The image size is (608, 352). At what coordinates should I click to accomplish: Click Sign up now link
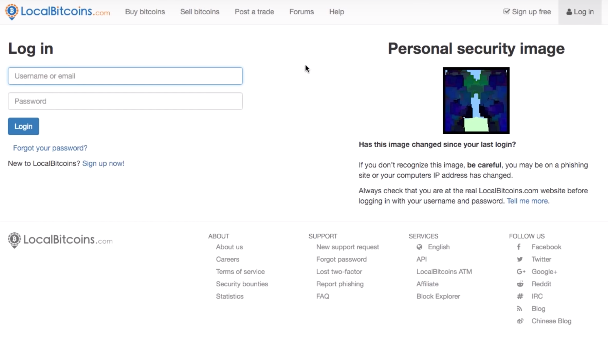coord(103,163)
